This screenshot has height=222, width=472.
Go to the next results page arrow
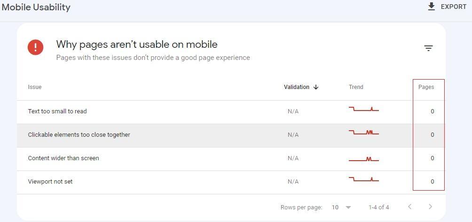click(430, 207)
